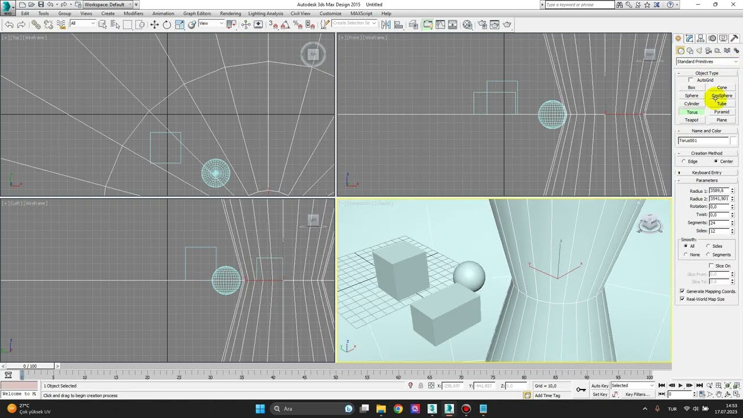Choose the Select and Move tool
Image resolution: width=743 pixels, height=418 pixels.
[x=154, y=24]
